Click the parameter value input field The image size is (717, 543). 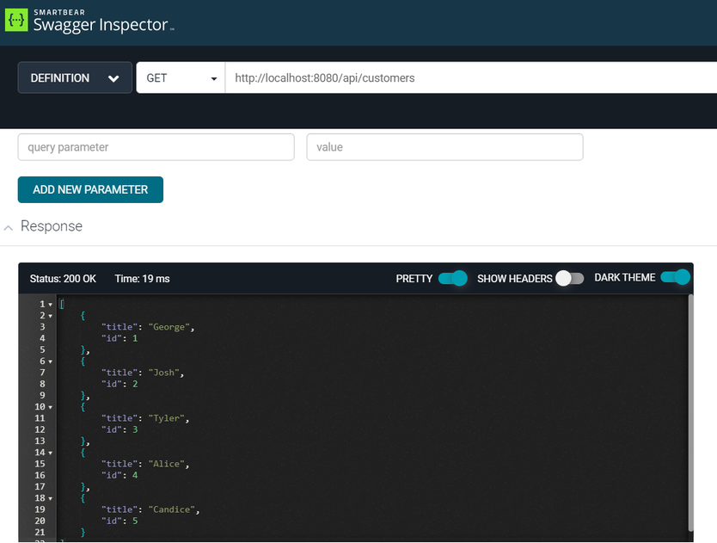(444, 147)
